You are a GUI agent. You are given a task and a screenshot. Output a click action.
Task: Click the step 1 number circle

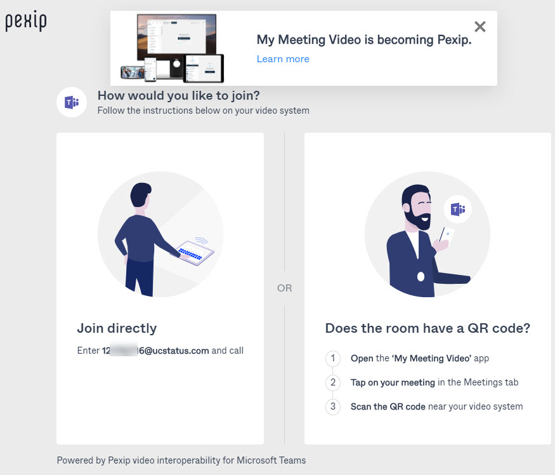click(333, 358)
